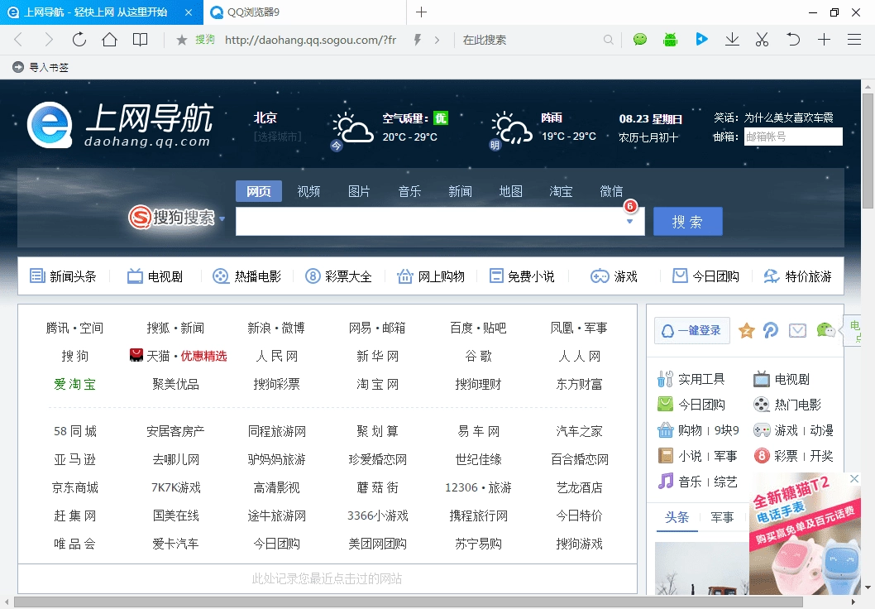Go forward to next page
The width and height of the screenshot is (875, 609).
[49, 40]
